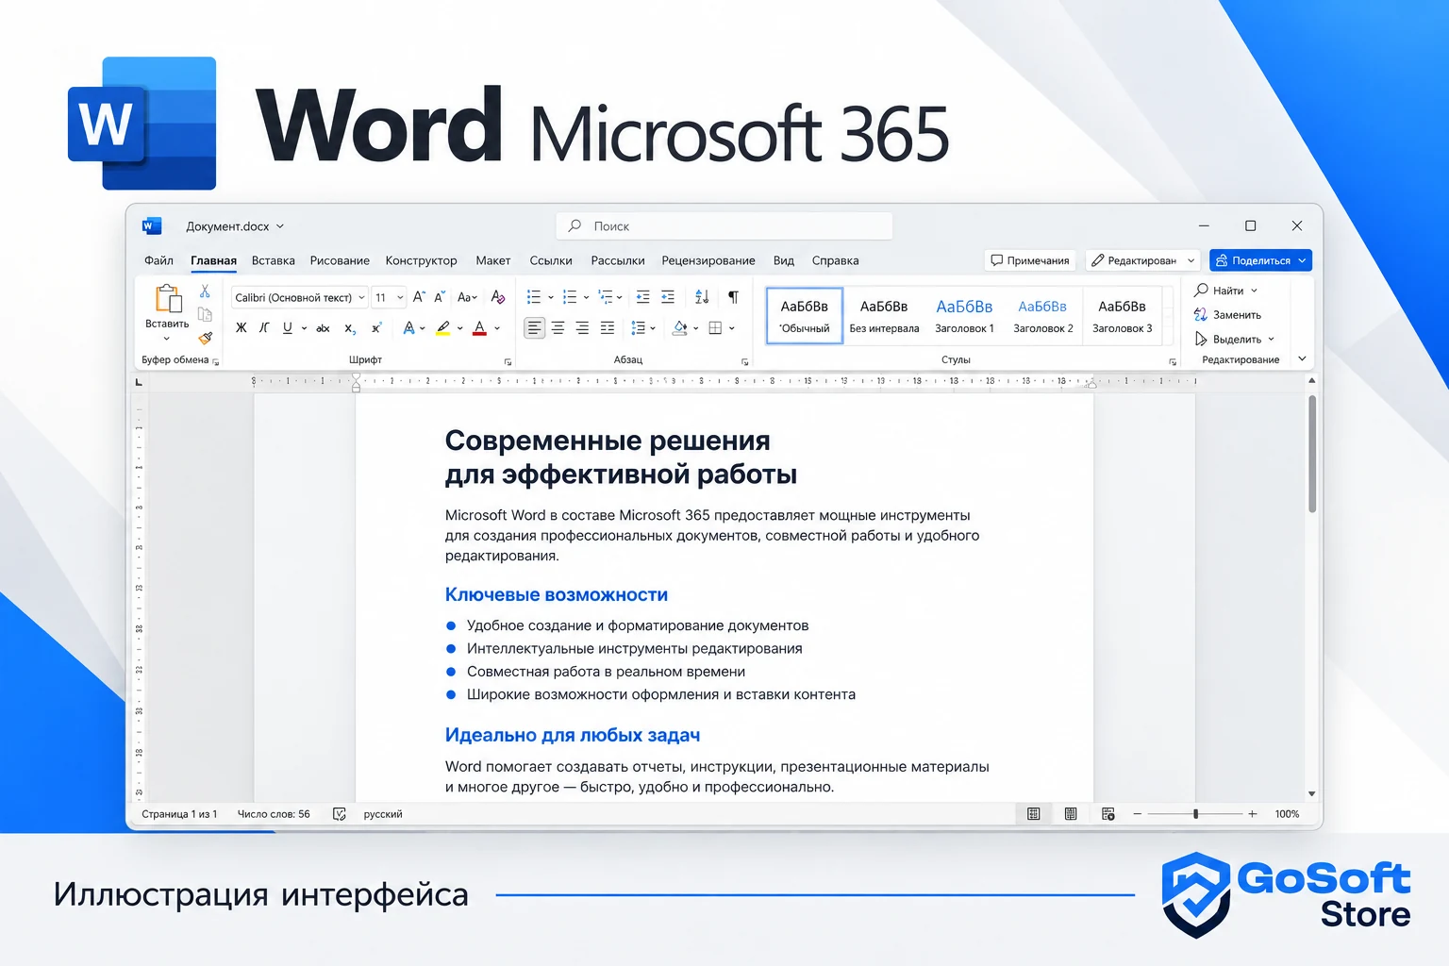Click the Поиск search field
The width and height of the screenshot is (1449, 966).
pyautogui.click(x=724, y=226)
